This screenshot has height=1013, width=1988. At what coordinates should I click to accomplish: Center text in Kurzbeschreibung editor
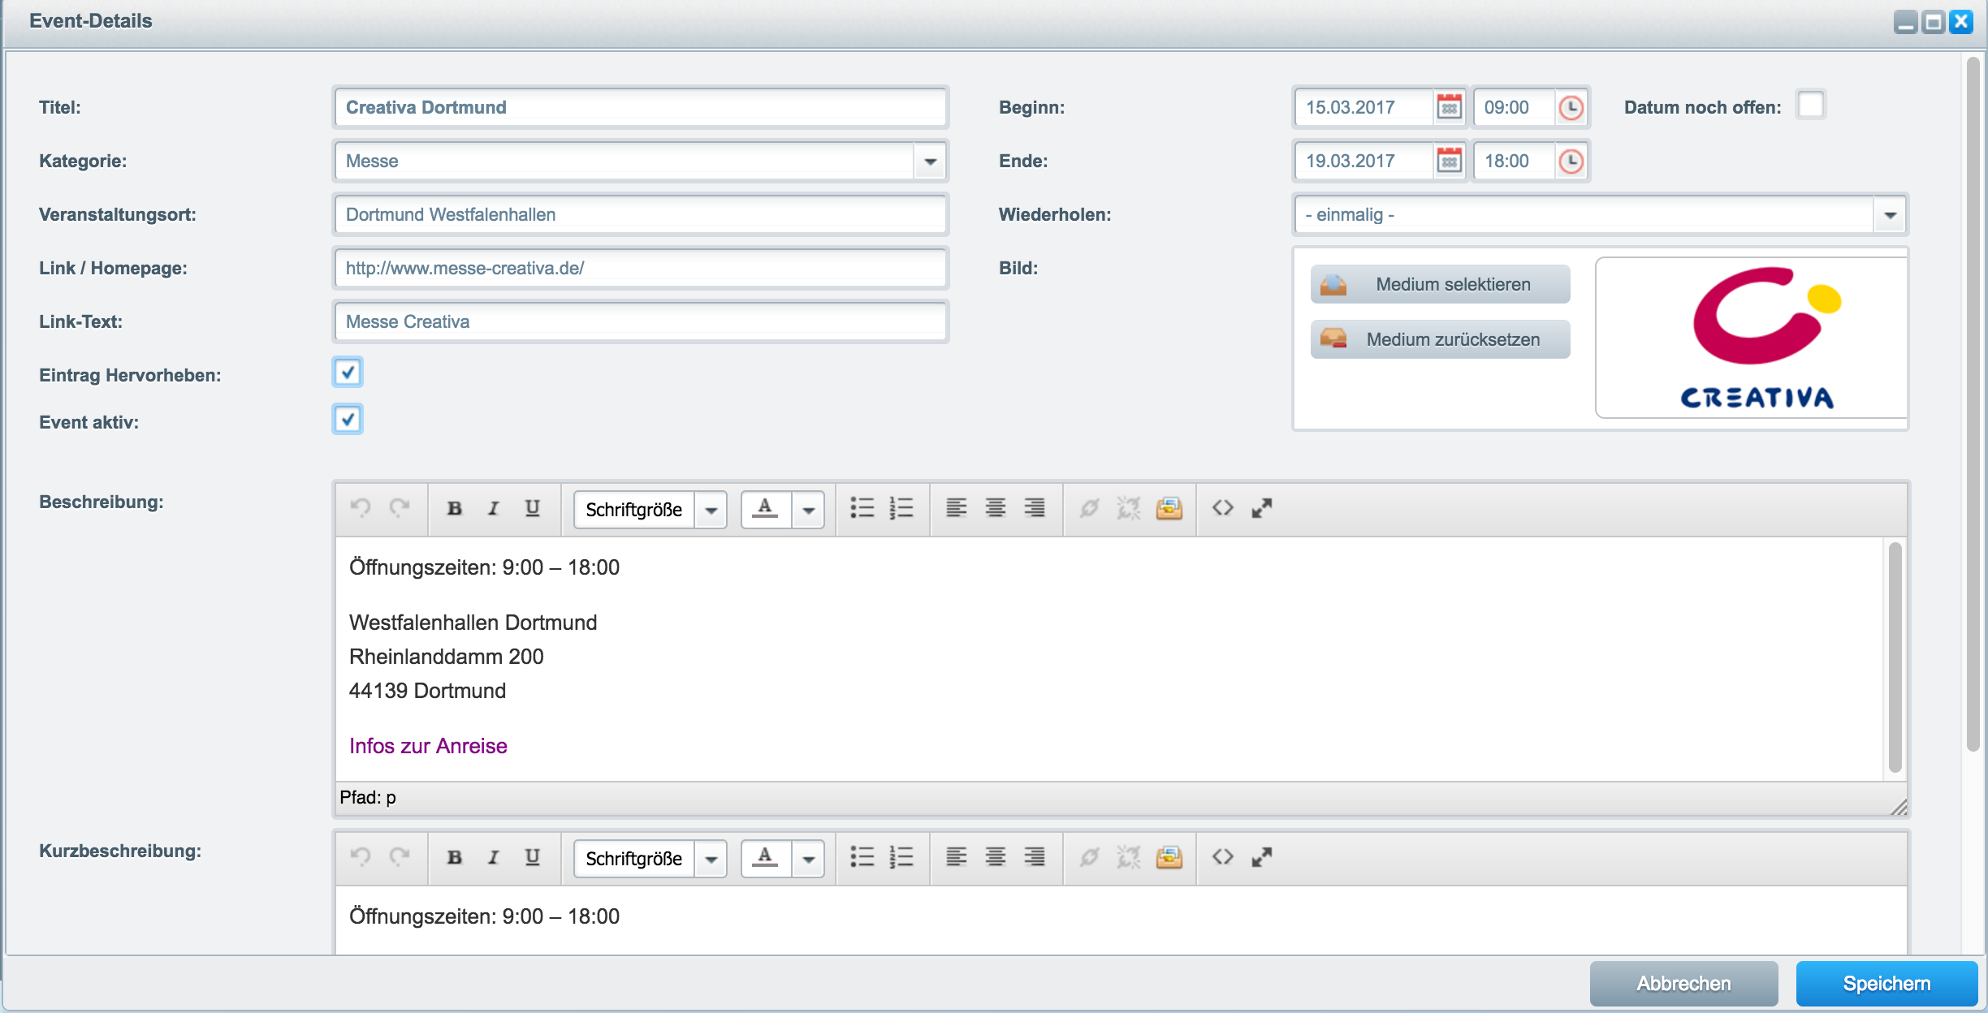point(996,857)
